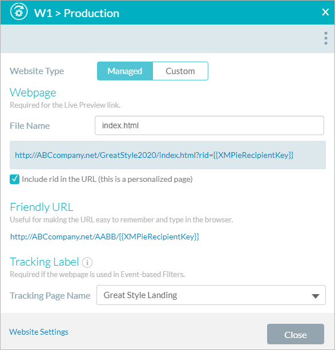Open the ABCcompany.net/AABB friendly URL link
This screenshot has width=335, height=350.
click(x=104, y=237)
